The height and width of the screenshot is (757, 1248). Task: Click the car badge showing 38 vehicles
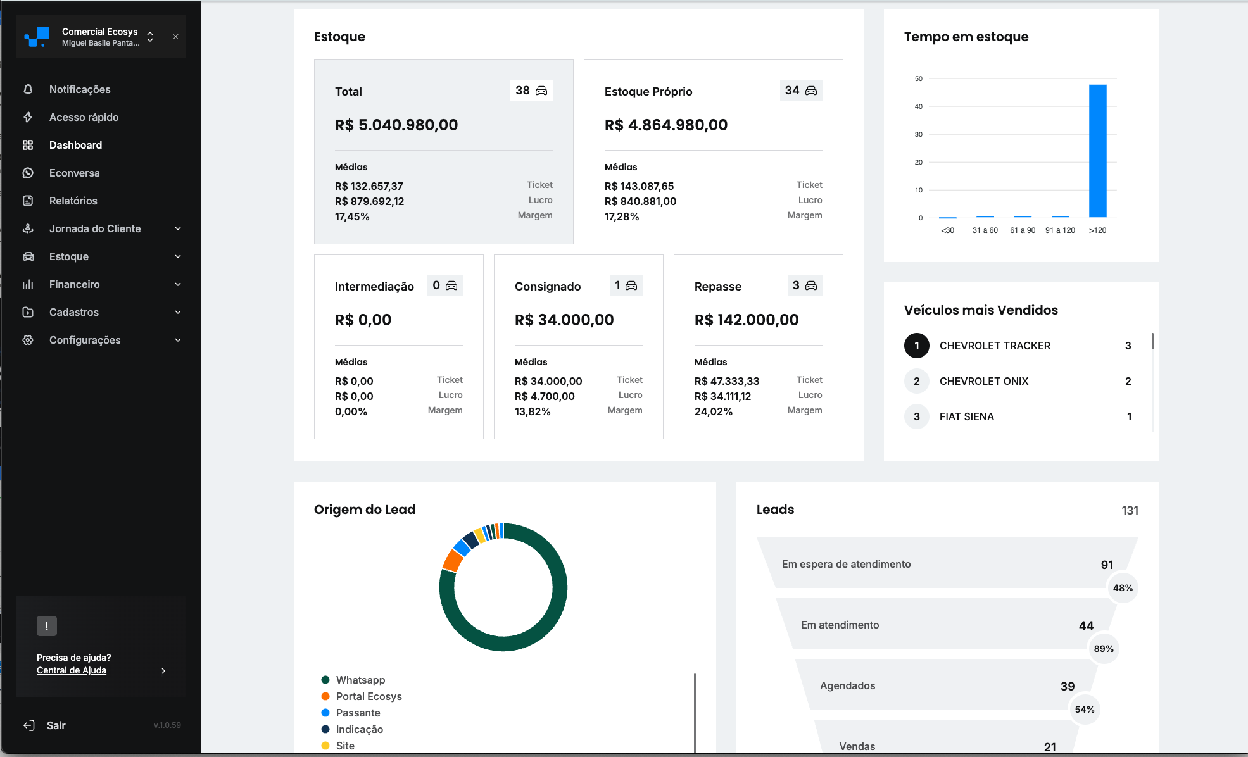(531, 91)
